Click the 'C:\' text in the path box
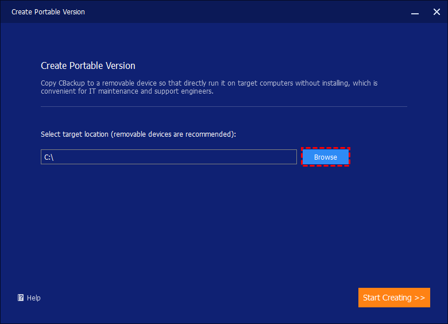448x324 pixels. [x=49, y=157]
